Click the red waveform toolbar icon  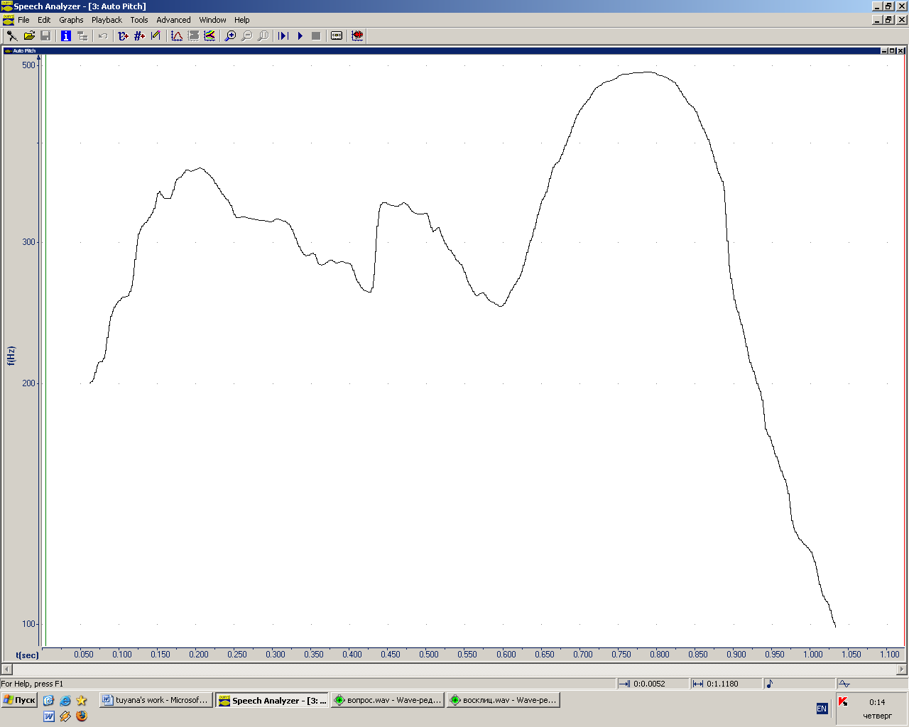click(x=357, y=35)
